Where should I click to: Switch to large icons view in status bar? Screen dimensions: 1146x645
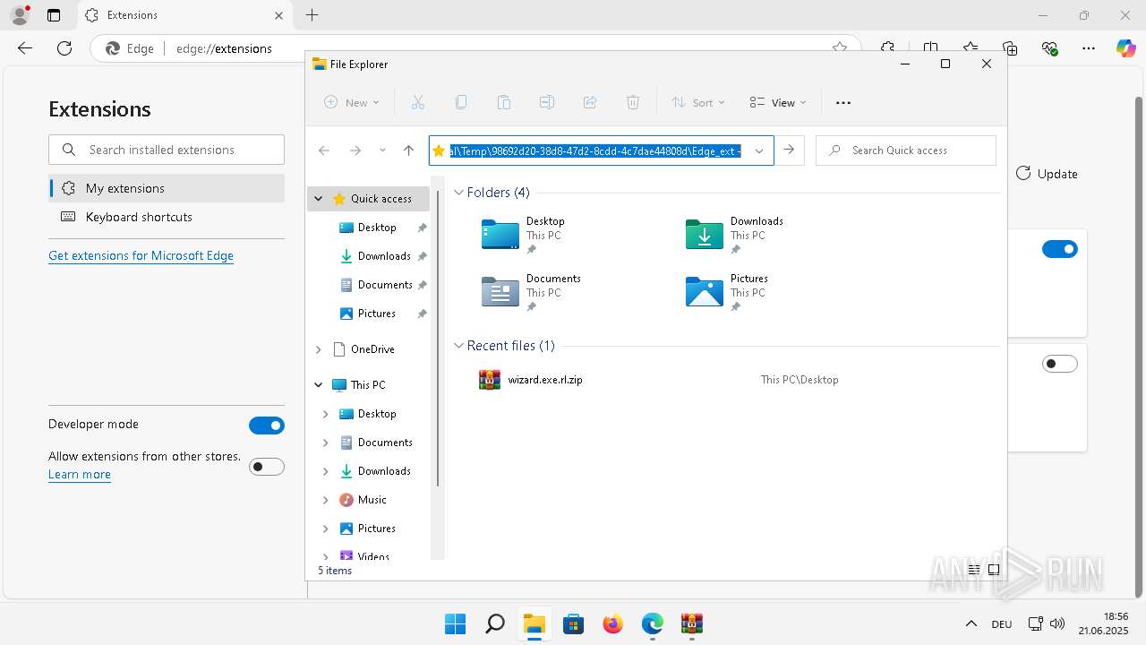994,570
